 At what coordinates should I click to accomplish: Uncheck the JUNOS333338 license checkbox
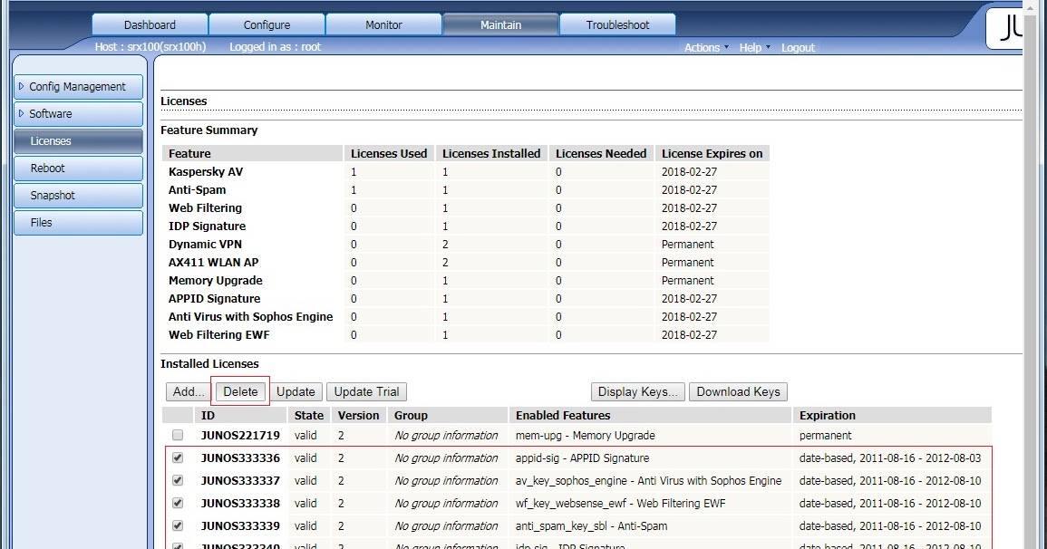(178, 503)
